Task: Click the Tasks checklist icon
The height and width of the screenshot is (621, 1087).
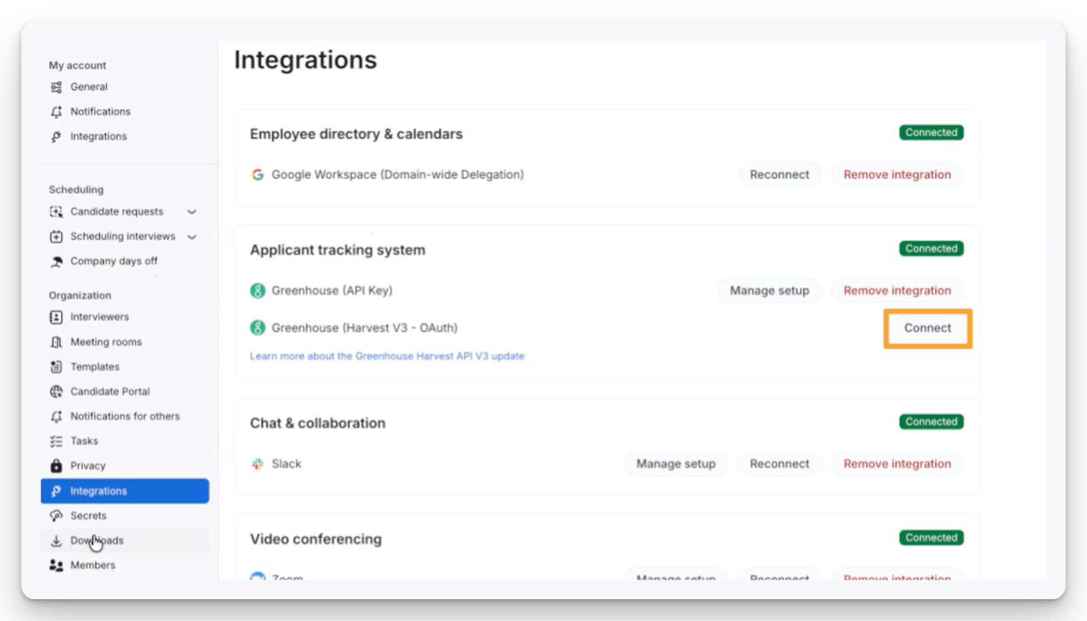Action: pos(56,441)
